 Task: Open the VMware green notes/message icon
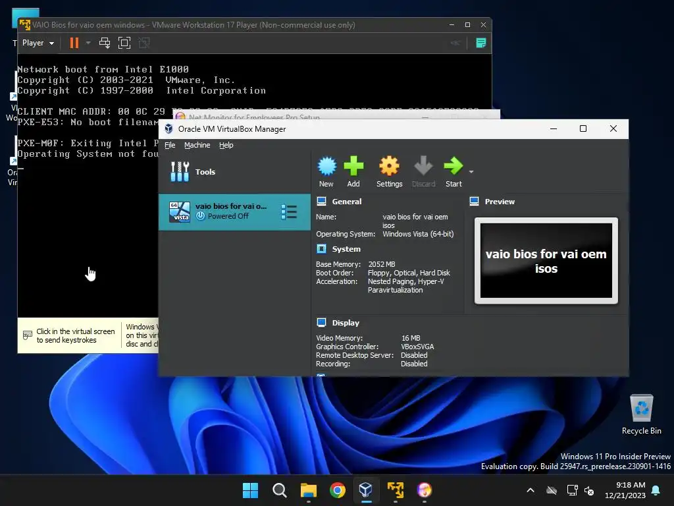(481, 43)
